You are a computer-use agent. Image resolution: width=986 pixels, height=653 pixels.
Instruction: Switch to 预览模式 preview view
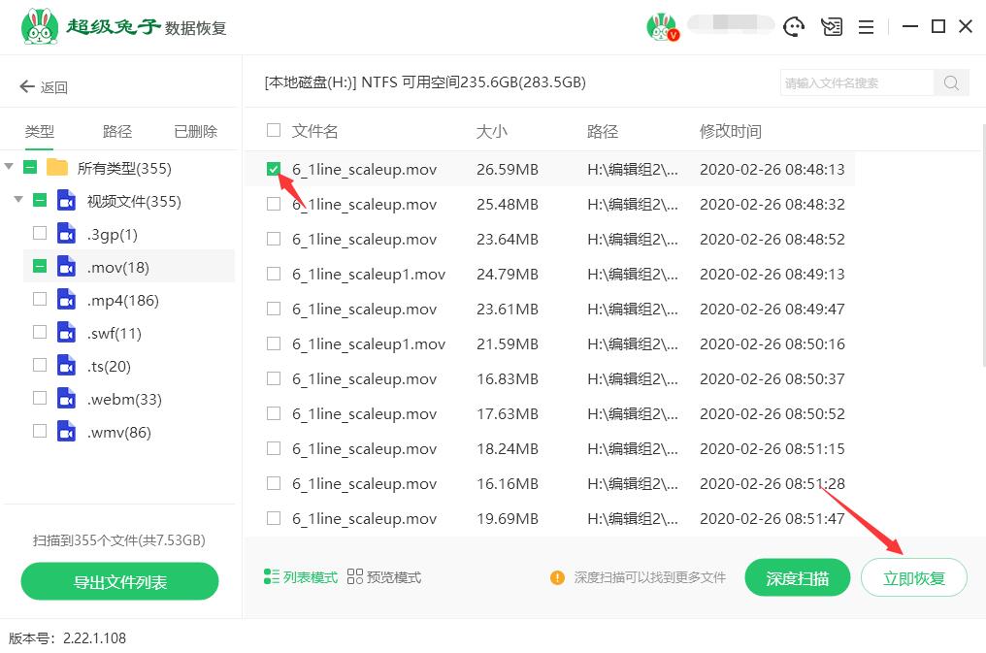coord(391,576)
